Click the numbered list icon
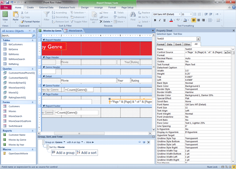Viewport: 236px width, 169px height. point(200,14)
